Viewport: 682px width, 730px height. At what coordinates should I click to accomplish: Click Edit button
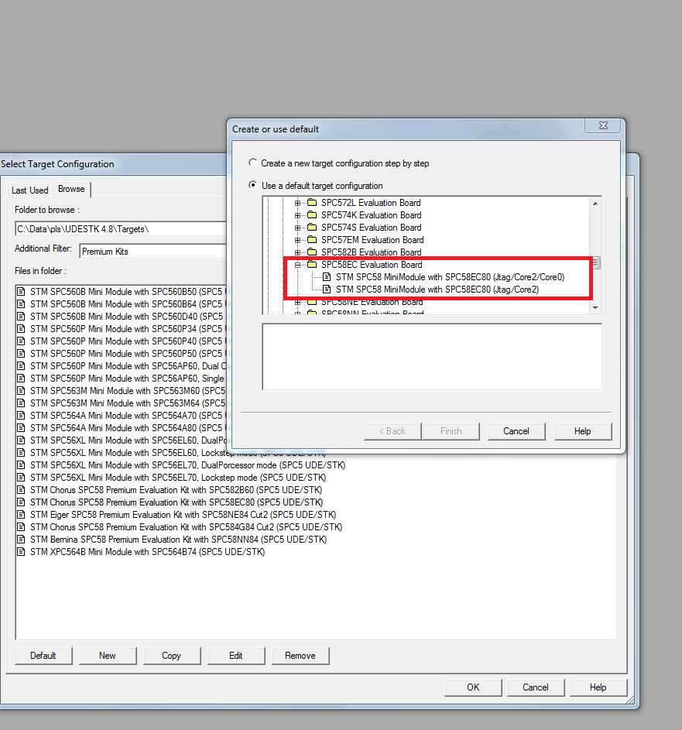pyautogui.click(x=236, y=656)
